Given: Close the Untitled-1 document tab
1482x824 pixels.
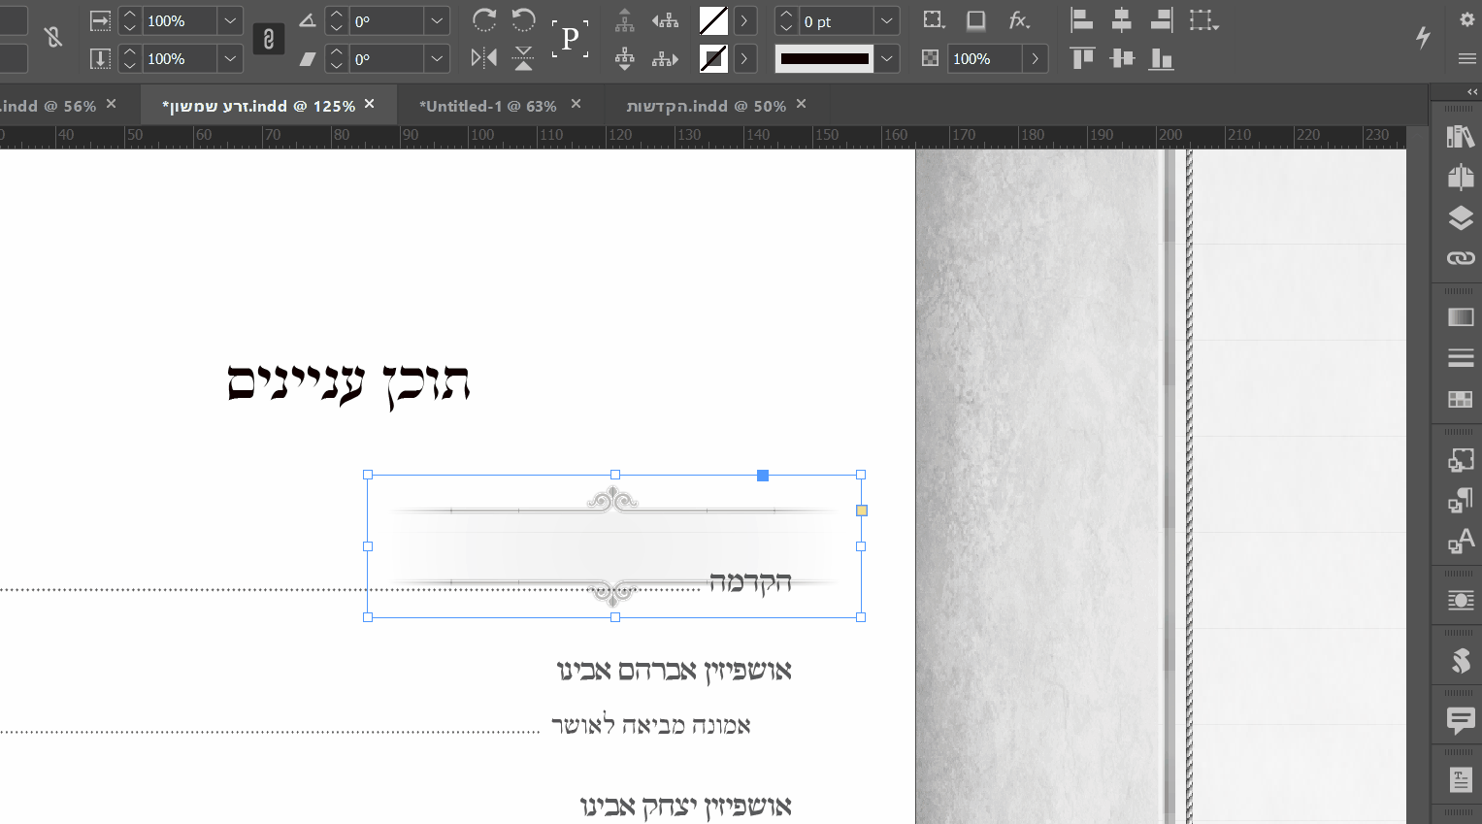Looking at the screenshot, I should point(576,104).
